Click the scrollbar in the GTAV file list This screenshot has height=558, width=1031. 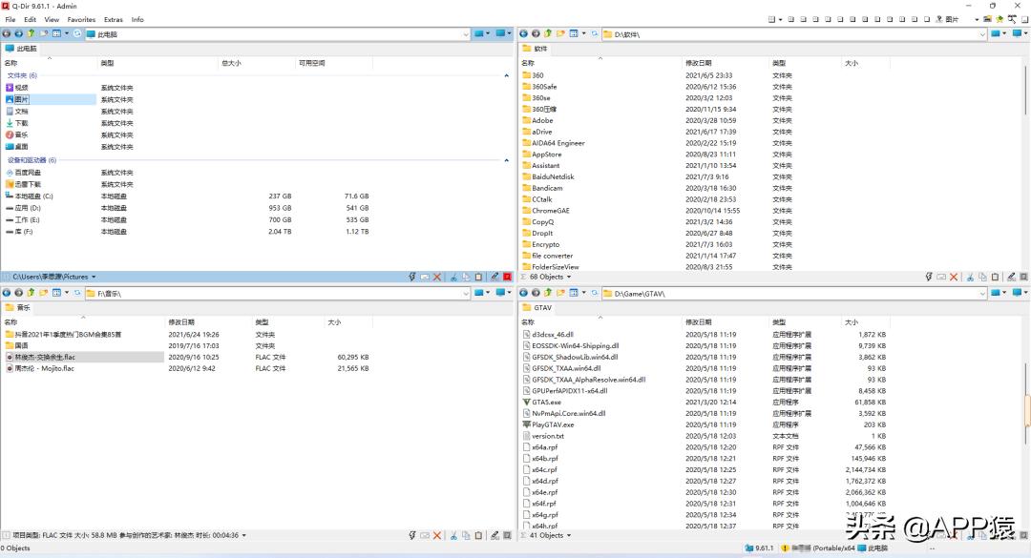(x=1026, y=410)
